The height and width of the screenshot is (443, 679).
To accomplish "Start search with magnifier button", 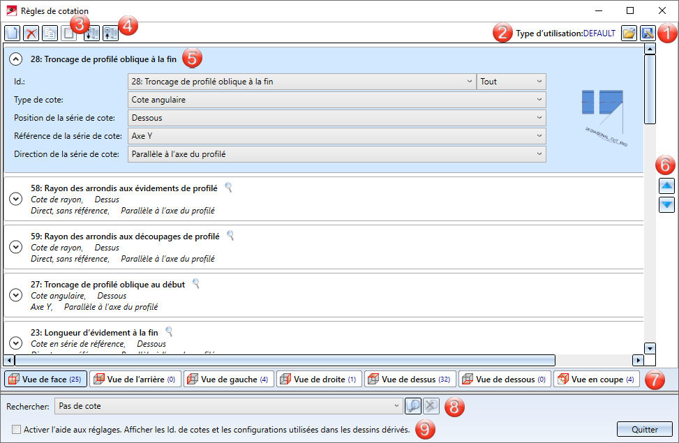I will click(x=413, y=406).
